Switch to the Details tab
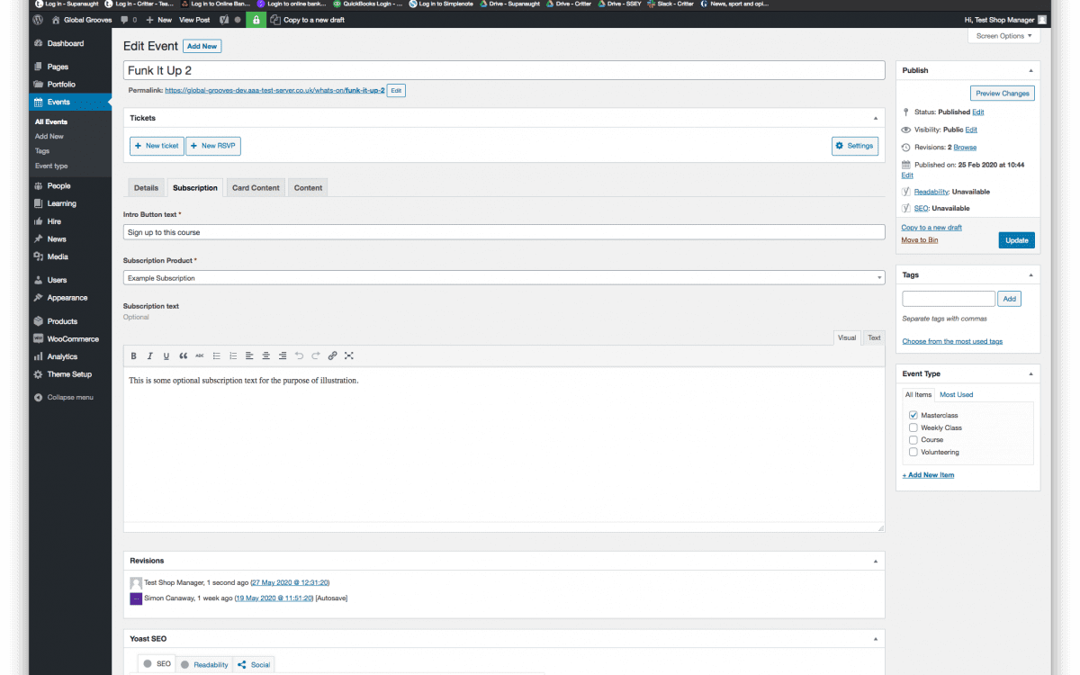Screen dimensions: 1080x675 click(146, 187)
